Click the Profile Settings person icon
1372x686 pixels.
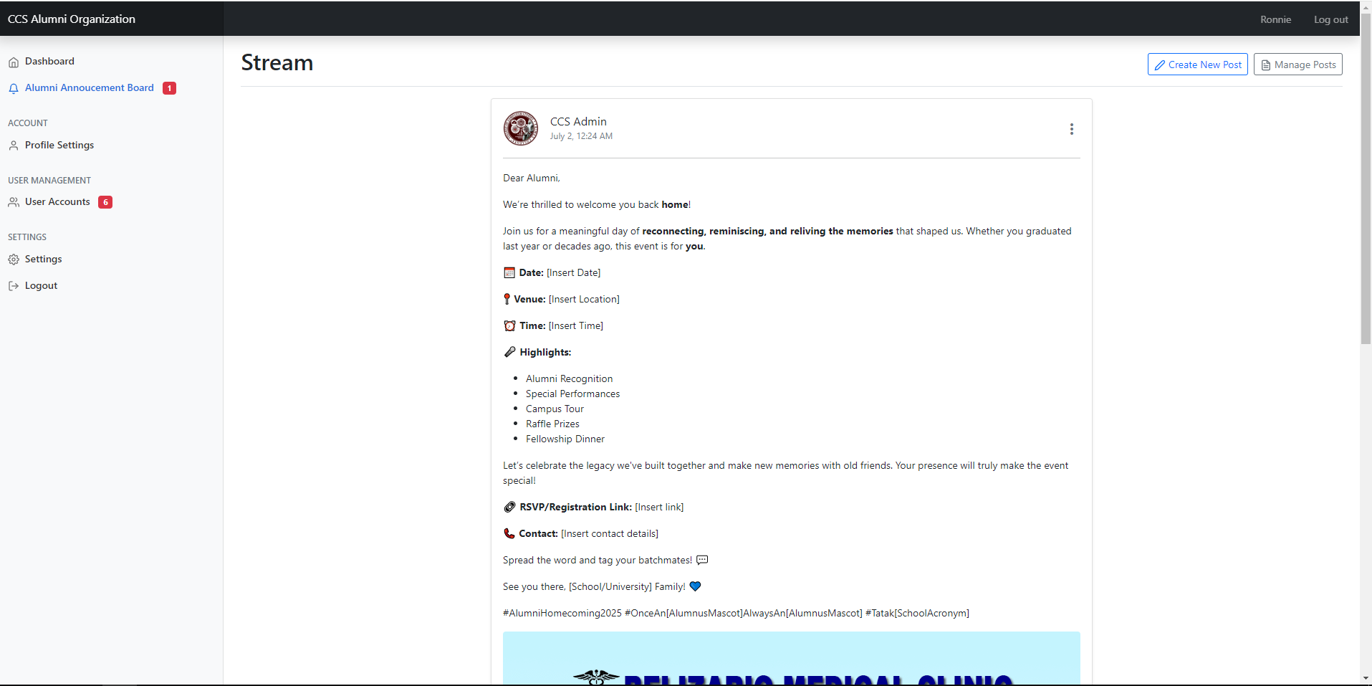[14, 146]
